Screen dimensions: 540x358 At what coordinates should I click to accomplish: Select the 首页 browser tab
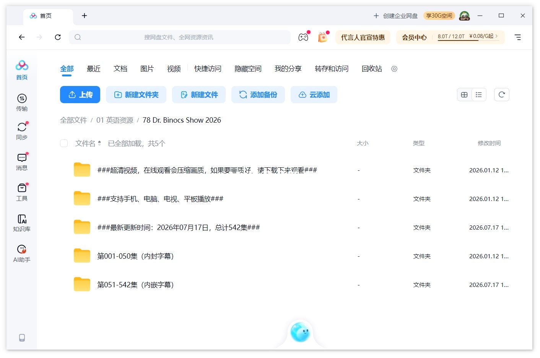[48, 16]
